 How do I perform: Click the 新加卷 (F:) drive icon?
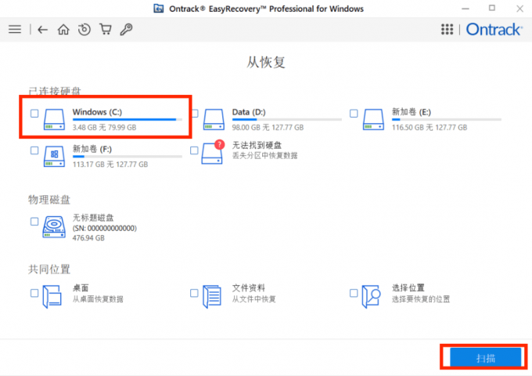click(x=54, y=156)
